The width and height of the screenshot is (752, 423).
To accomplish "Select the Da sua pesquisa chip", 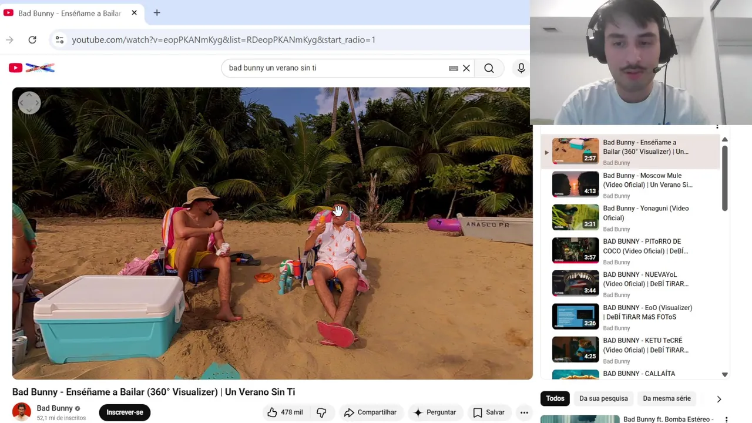I will point(603,398).
